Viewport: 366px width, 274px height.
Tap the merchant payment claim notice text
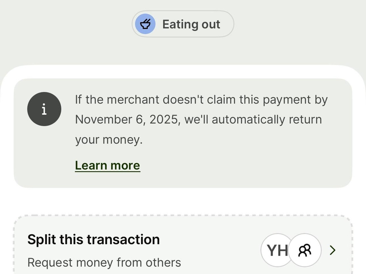[201, 100]
